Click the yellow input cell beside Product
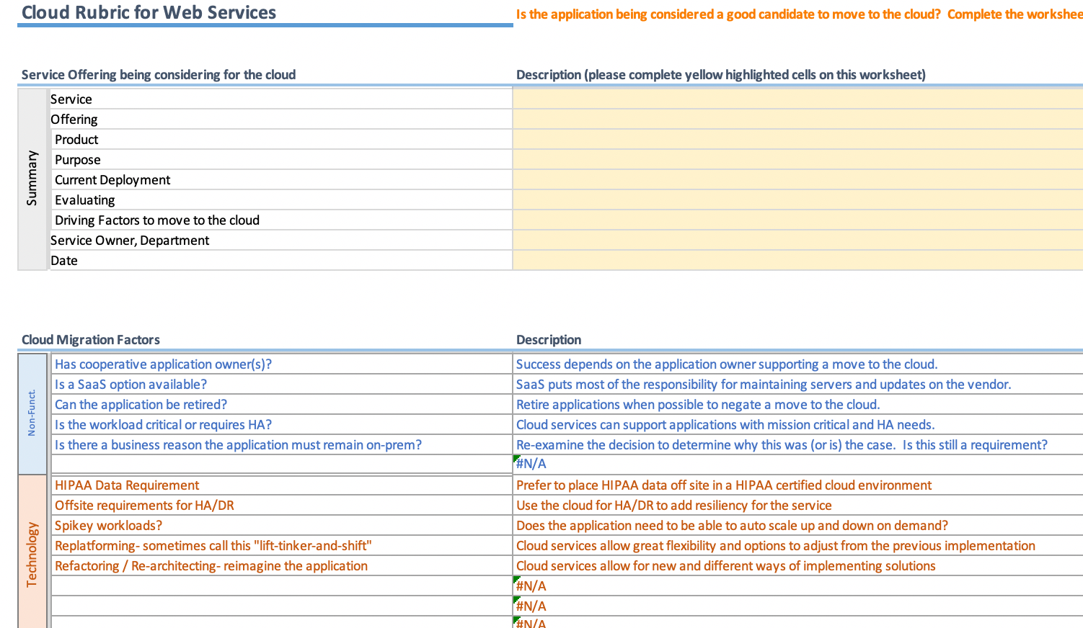Viewport: 1083px width, 628px height. [797, 140]
